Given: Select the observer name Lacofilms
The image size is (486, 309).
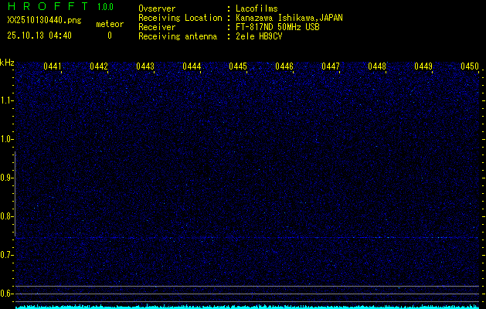Looking at the screenshot, I should click(257, 8).
